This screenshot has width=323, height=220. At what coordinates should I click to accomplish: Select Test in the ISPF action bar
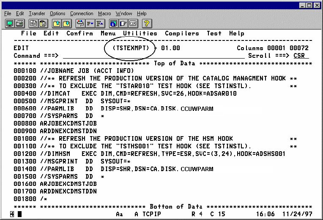214,33
